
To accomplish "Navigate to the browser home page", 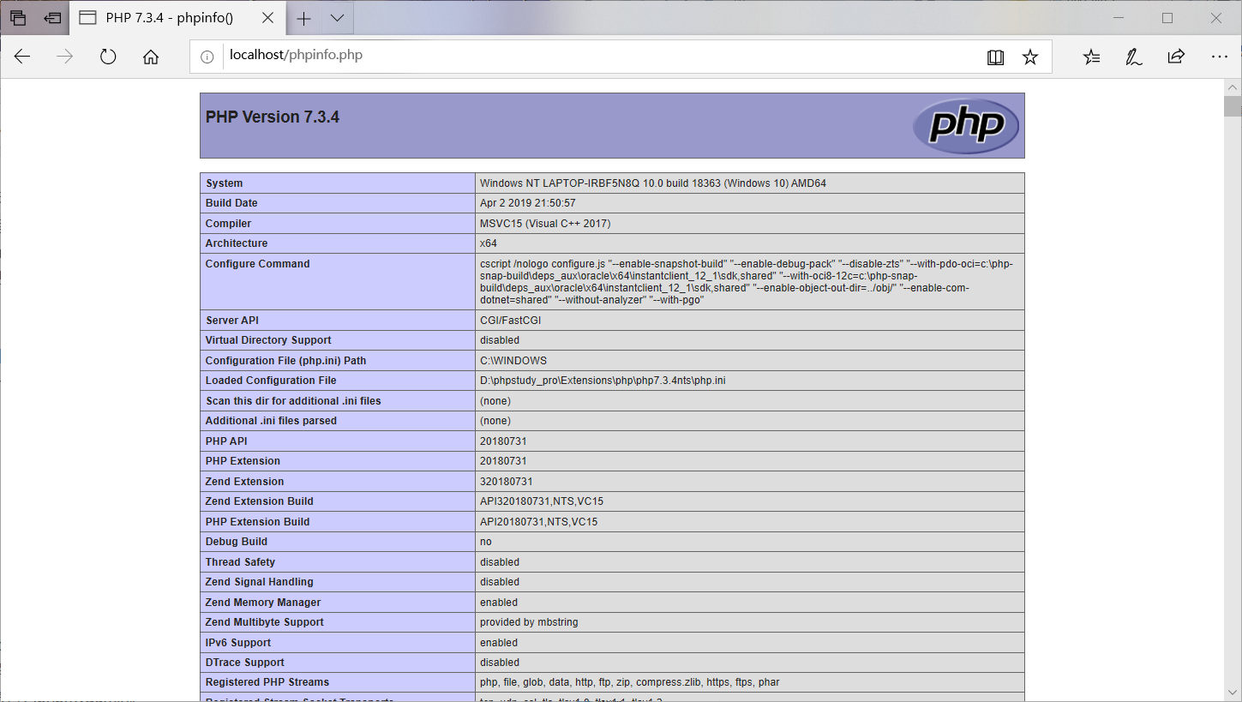I will click(x=151, y=56).
